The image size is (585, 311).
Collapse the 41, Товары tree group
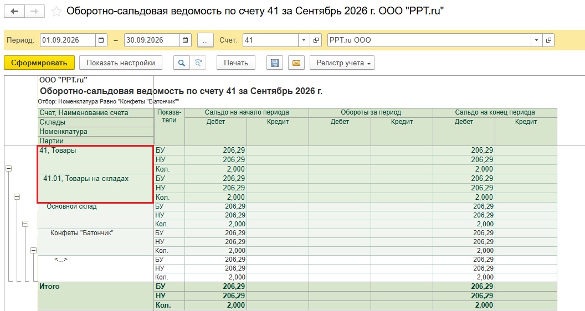pyautogui.click(x=8, y=169)
